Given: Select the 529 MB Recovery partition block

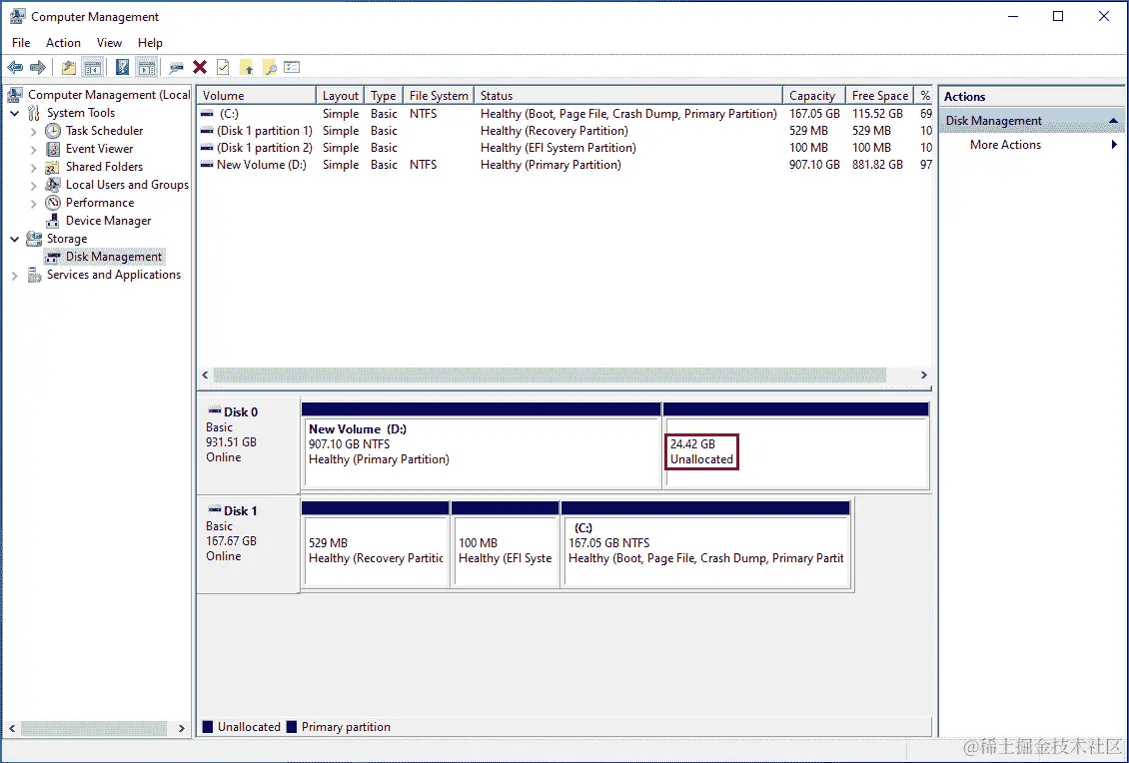Looking at the screenshot, I should click(x=375, y=545).
